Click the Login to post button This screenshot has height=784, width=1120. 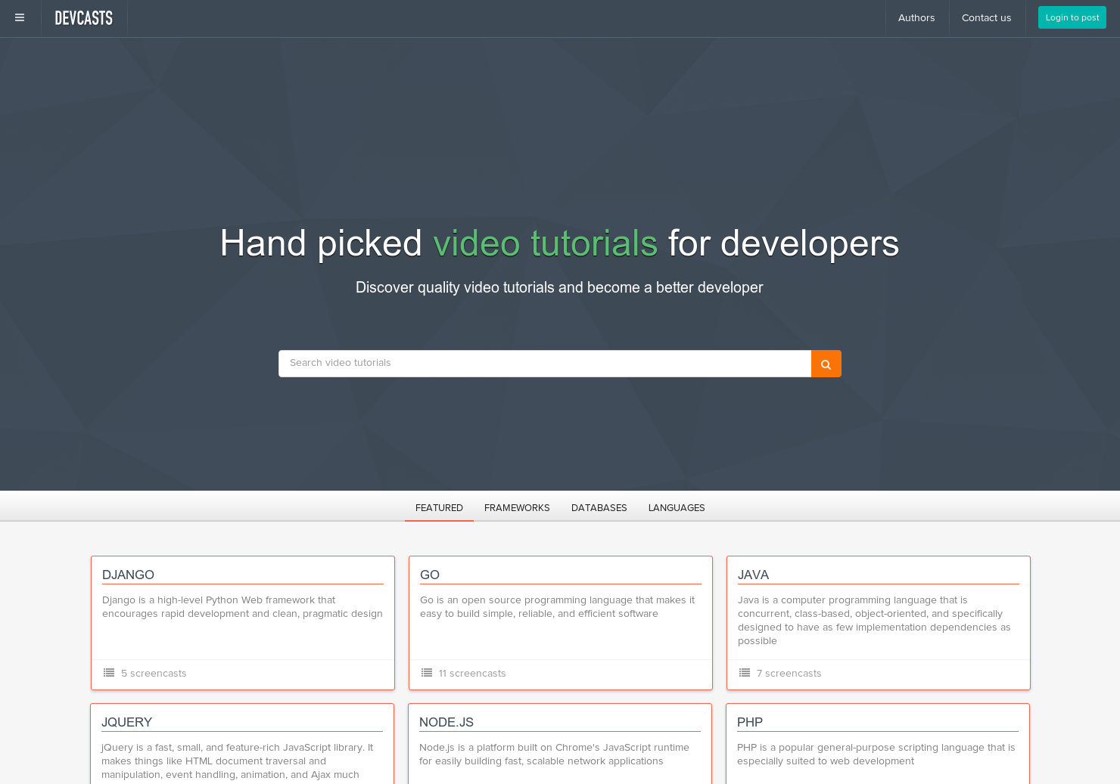(1072, 17)
